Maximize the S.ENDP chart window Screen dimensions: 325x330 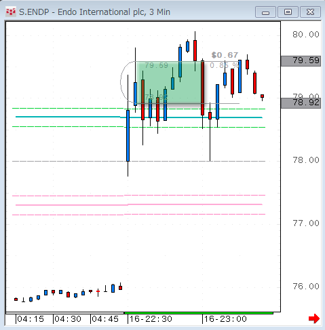coord(288,12)
